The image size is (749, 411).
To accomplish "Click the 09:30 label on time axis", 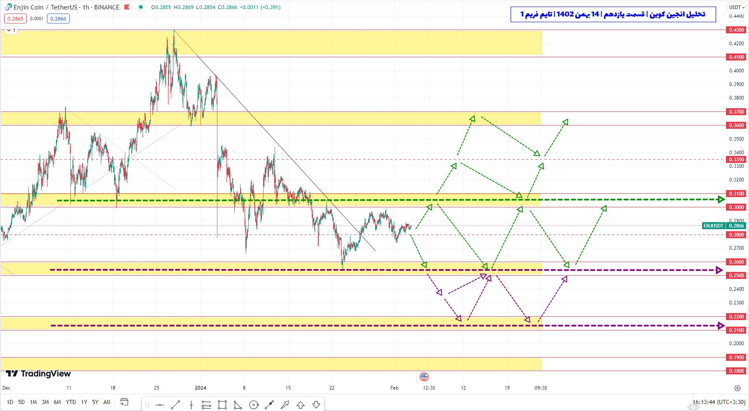I will coord(541,388).
